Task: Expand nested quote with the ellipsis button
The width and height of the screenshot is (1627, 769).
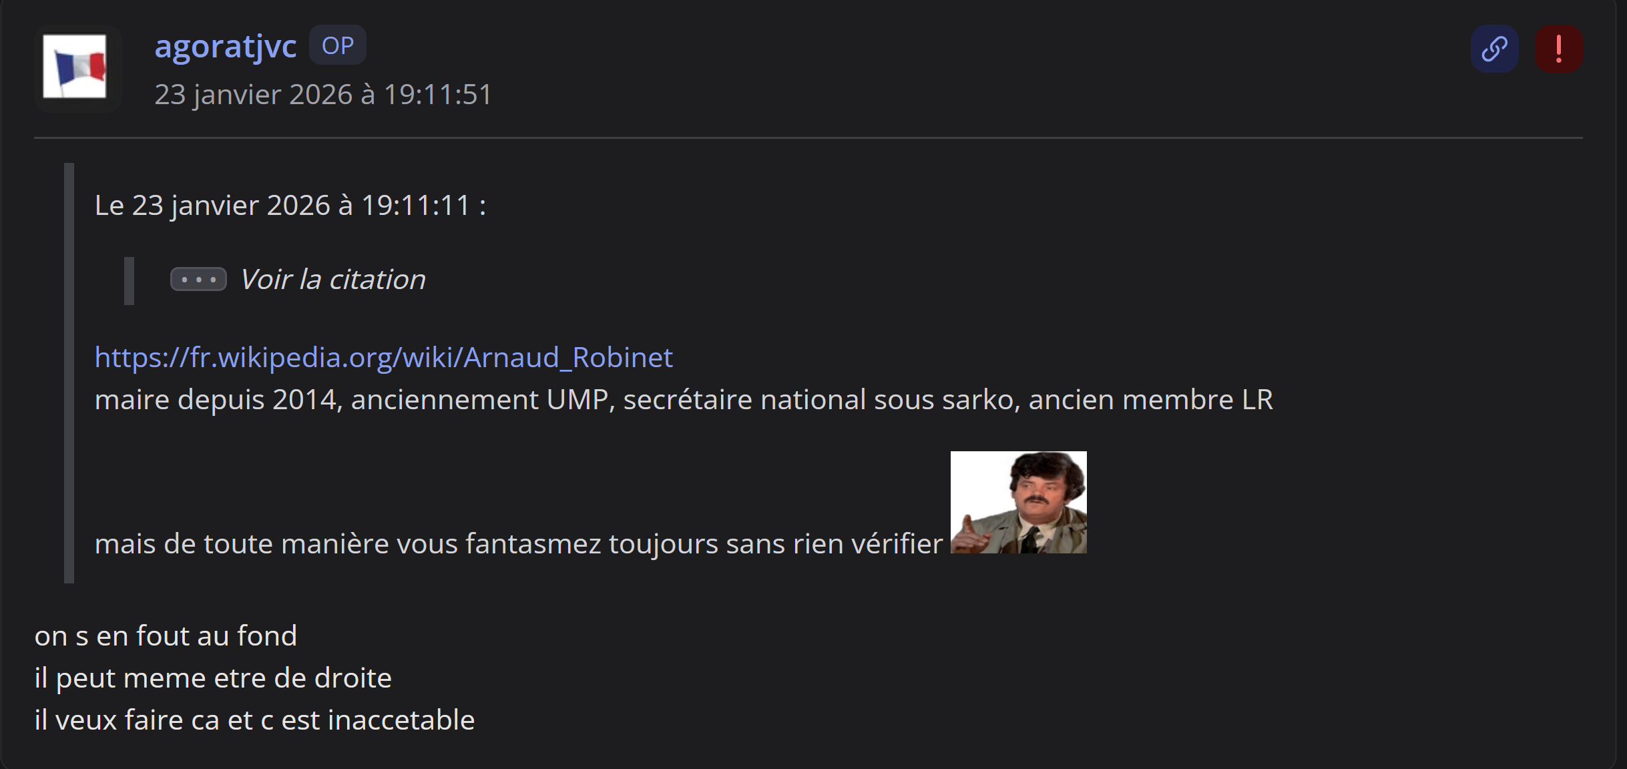Action: 198,279
